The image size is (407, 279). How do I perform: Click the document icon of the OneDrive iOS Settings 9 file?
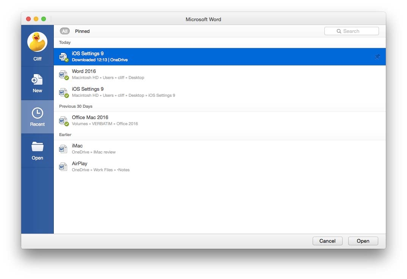click(63, 57)
